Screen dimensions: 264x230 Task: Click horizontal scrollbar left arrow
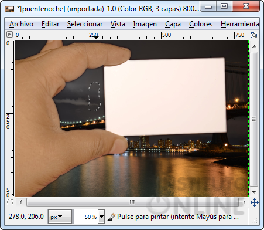[x=20, y=202]
